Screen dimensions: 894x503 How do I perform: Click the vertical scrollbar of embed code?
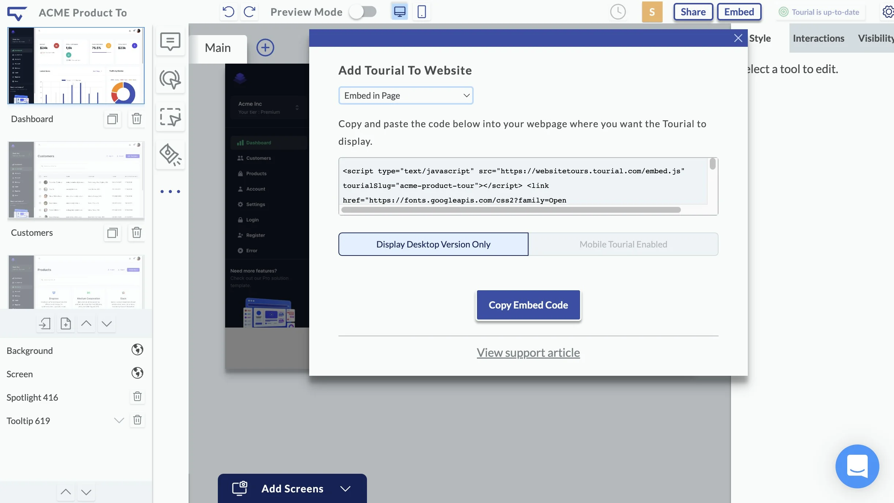coord(712,164)
